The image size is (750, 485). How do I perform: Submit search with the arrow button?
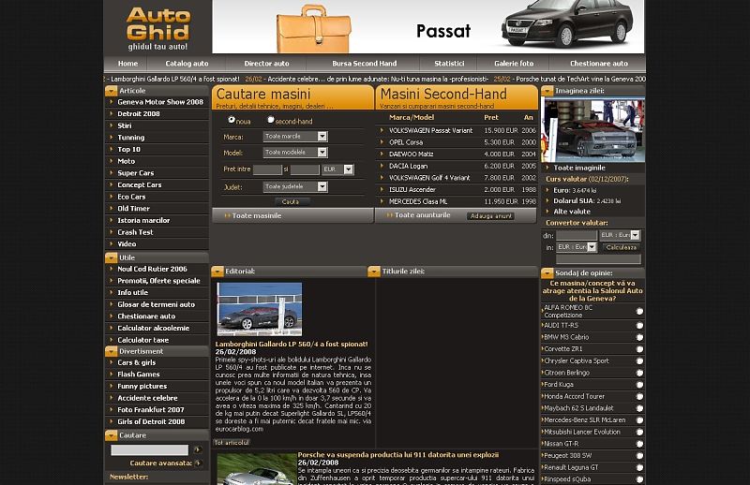[x=197, y=449]
